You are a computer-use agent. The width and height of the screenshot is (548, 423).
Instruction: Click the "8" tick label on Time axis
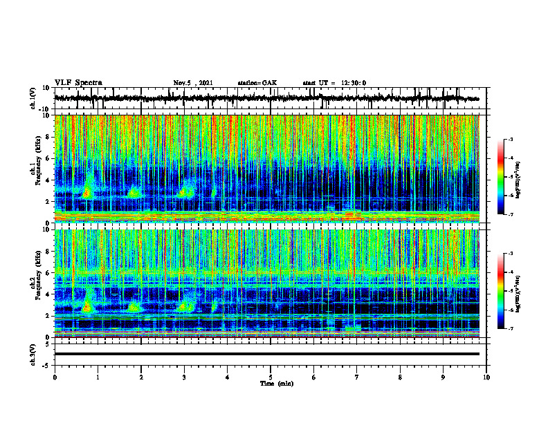point(400,377)
